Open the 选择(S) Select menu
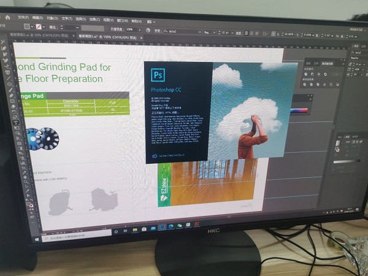This screenshot has width=368, height=276. [x=81, y=19]
